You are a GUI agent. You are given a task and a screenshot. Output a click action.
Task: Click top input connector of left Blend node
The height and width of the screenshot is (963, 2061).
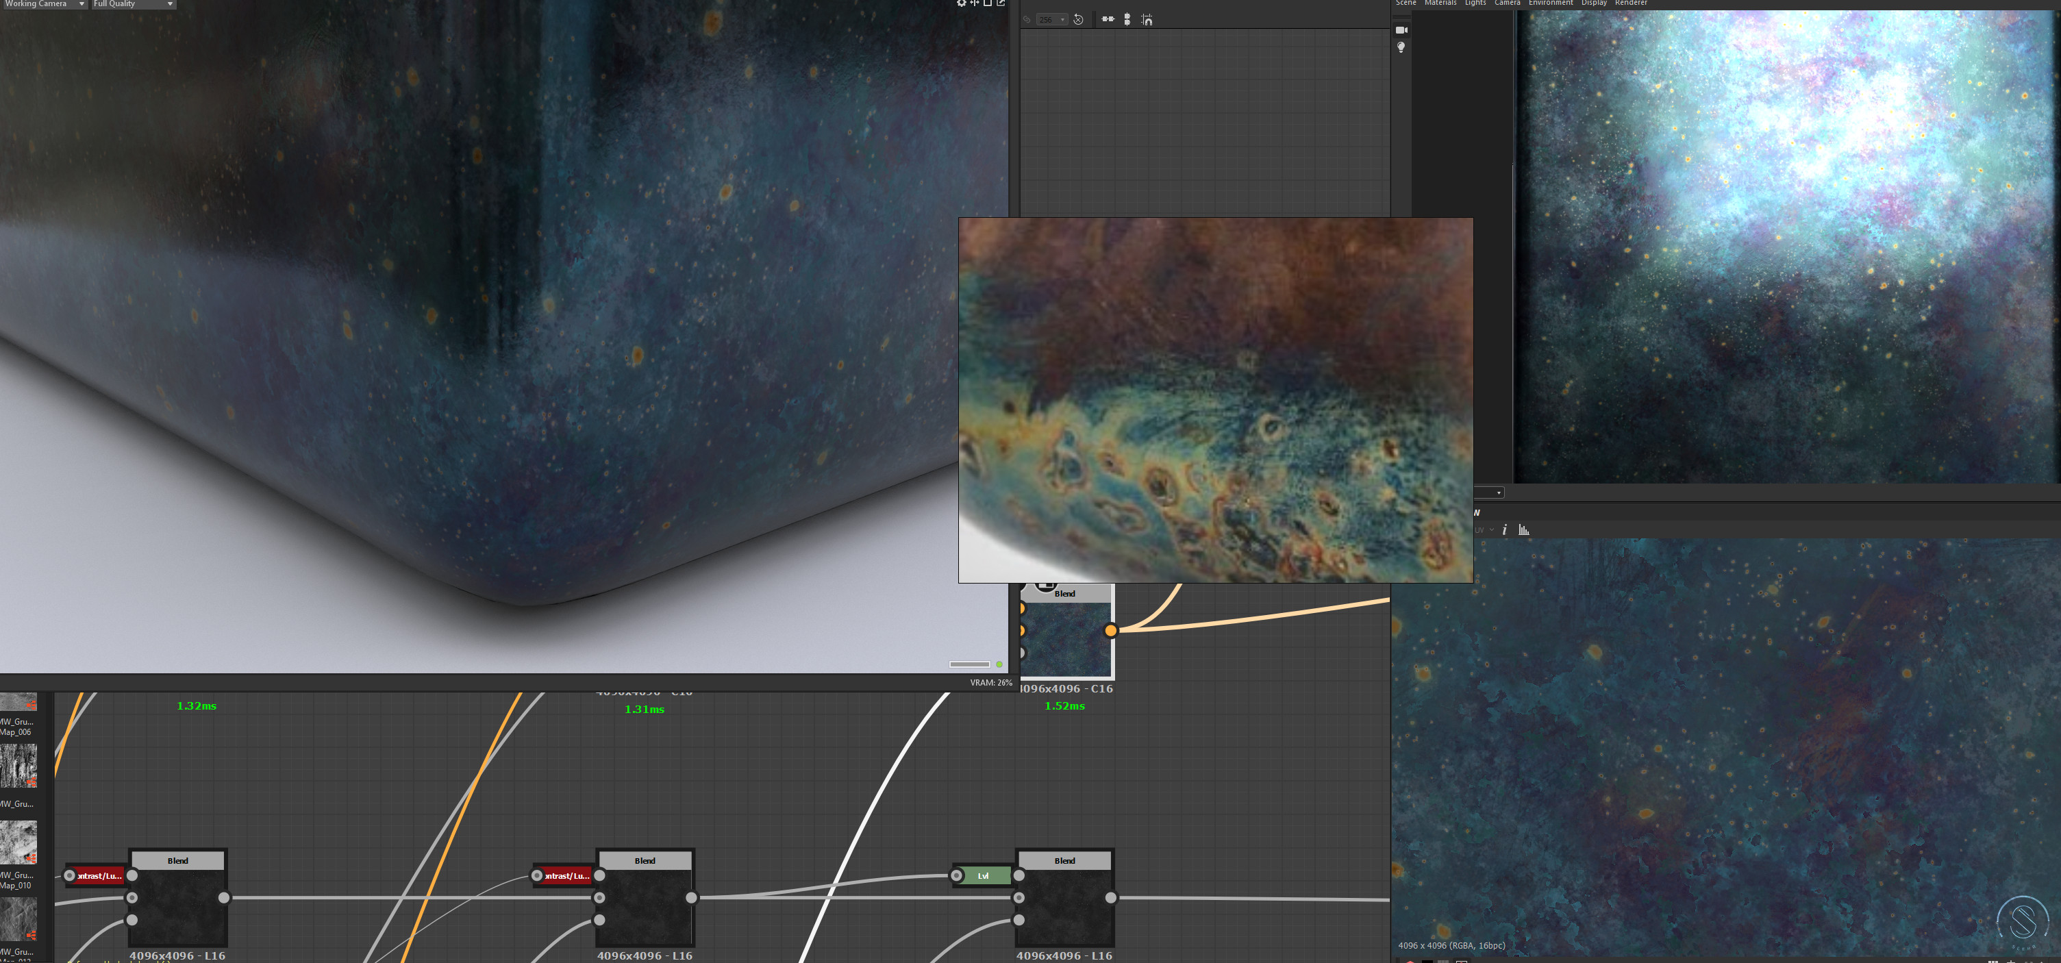132,876
